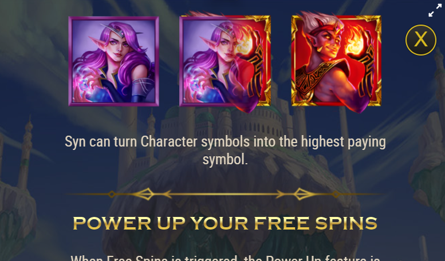Click the half-transformed middle symbol image
The image size is (445, 261).
(225, 61)
